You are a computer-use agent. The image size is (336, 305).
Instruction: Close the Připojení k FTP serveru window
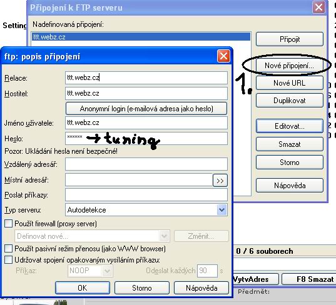click(318, 7)
